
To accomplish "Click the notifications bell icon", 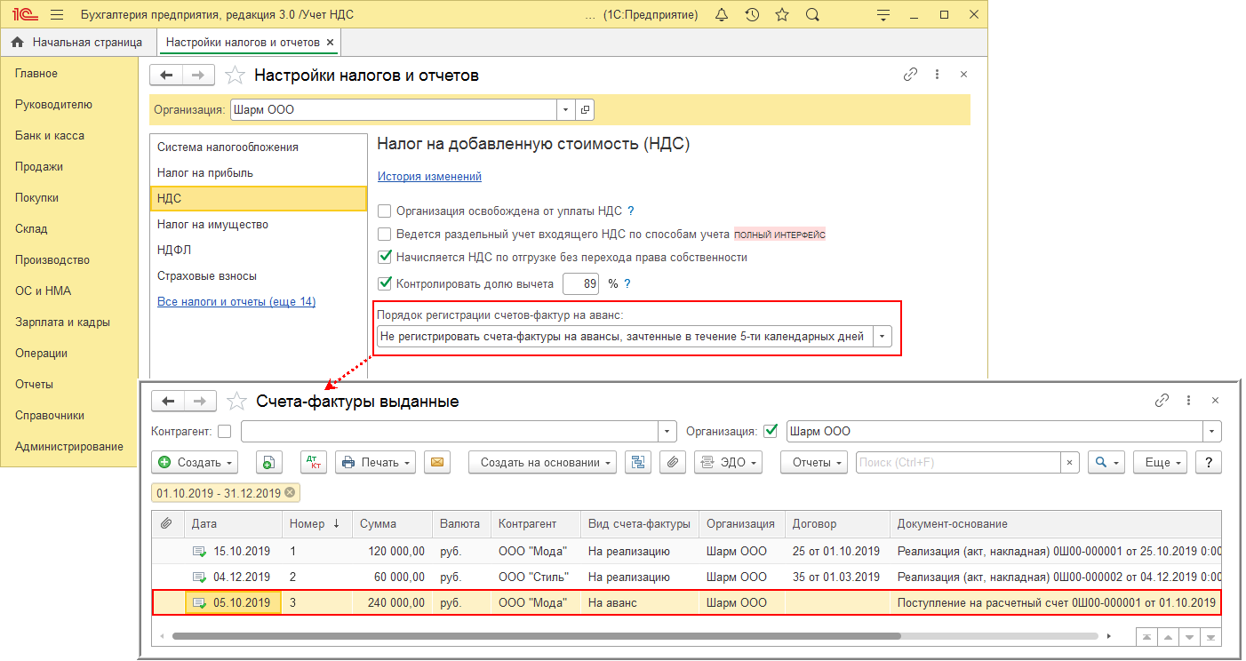I will [x=722, y=15].
